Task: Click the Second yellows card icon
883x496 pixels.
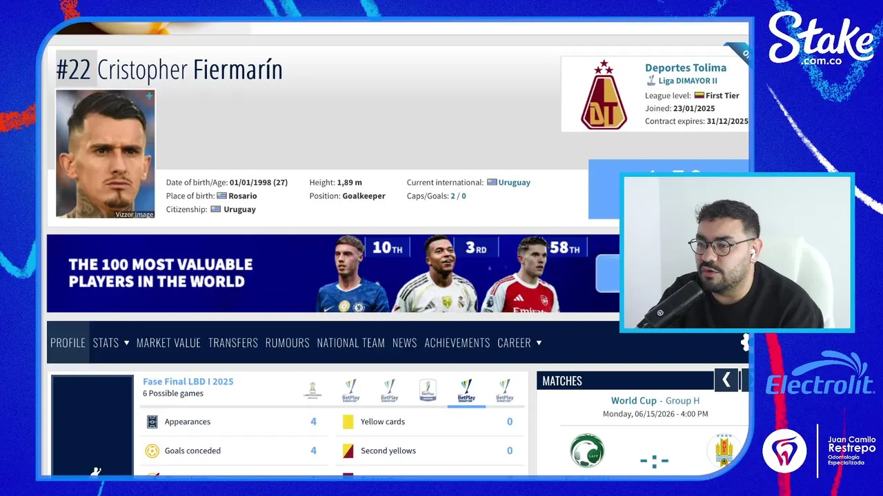Action: [348, 451]
